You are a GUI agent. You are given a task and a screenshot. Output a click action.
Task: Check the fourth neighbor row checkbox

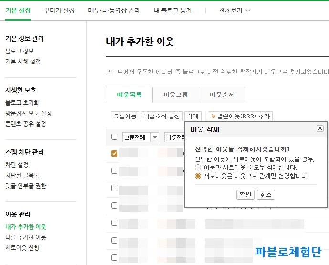click(x=114, y=205)
